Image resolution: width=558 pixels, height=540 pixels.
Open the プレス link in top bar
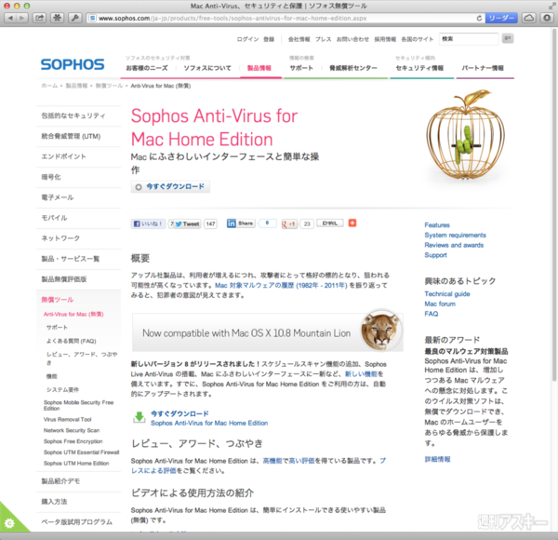(x=323, y=39)
